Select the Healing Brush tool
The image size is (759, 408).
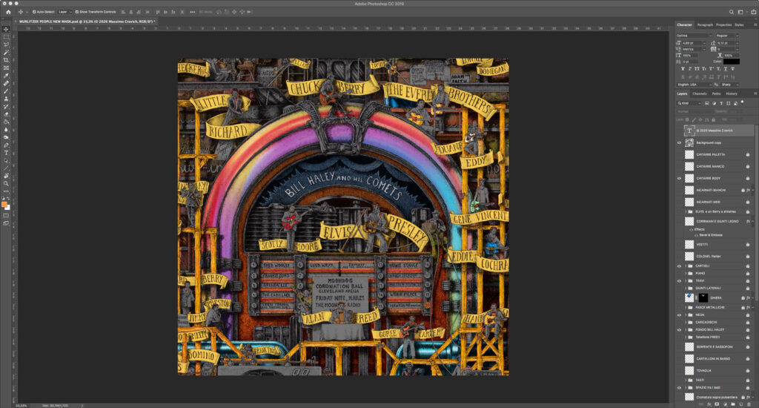[x=6, y=83]
